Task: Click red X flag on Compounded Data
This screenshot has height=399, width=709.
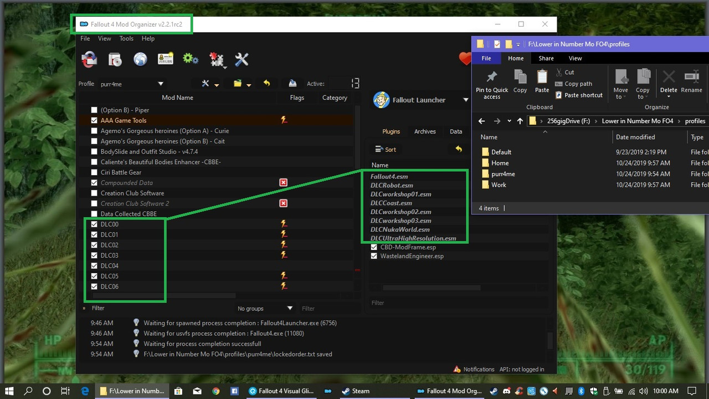Action: pyautogui.click(x=284, y=182)
